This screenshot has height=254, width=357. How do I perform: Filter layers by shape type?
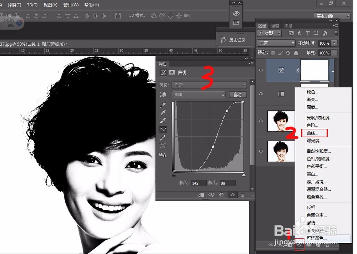point(316,33)
